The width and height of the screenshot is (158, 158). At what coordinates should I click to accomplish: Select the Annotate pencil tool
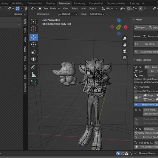[34, 67]
